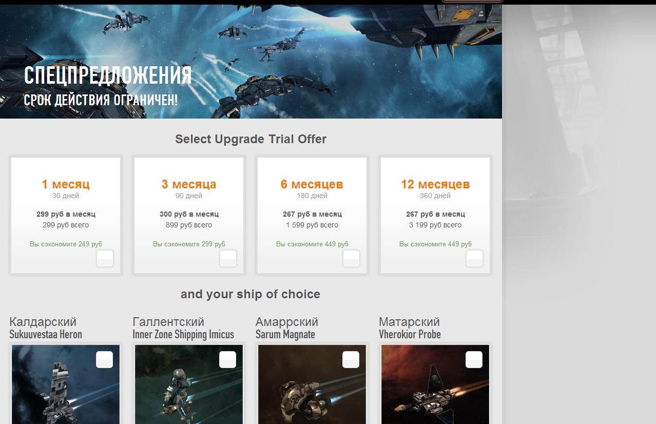Select the 1 месяц plan checkbox
The height and width of the screenshot is (424, 656).
[x=105, y=259]
